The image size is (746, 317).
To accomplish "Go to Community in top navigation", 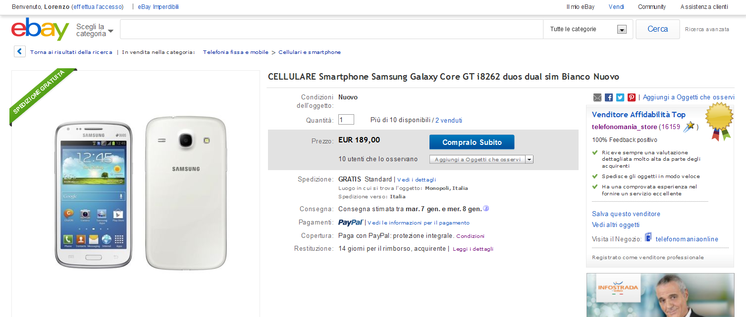I will pos(652,7).
